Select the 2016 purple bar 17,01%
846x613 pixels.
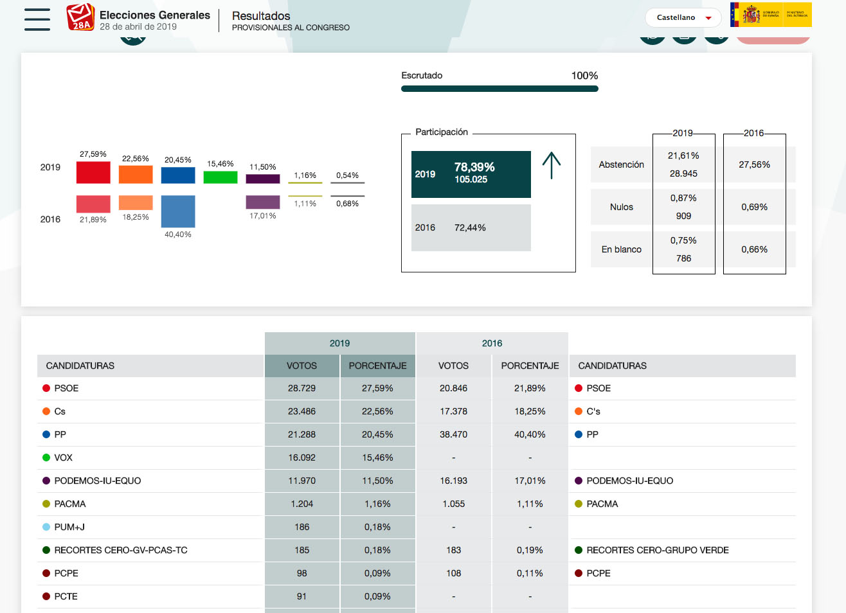[263, 202]
